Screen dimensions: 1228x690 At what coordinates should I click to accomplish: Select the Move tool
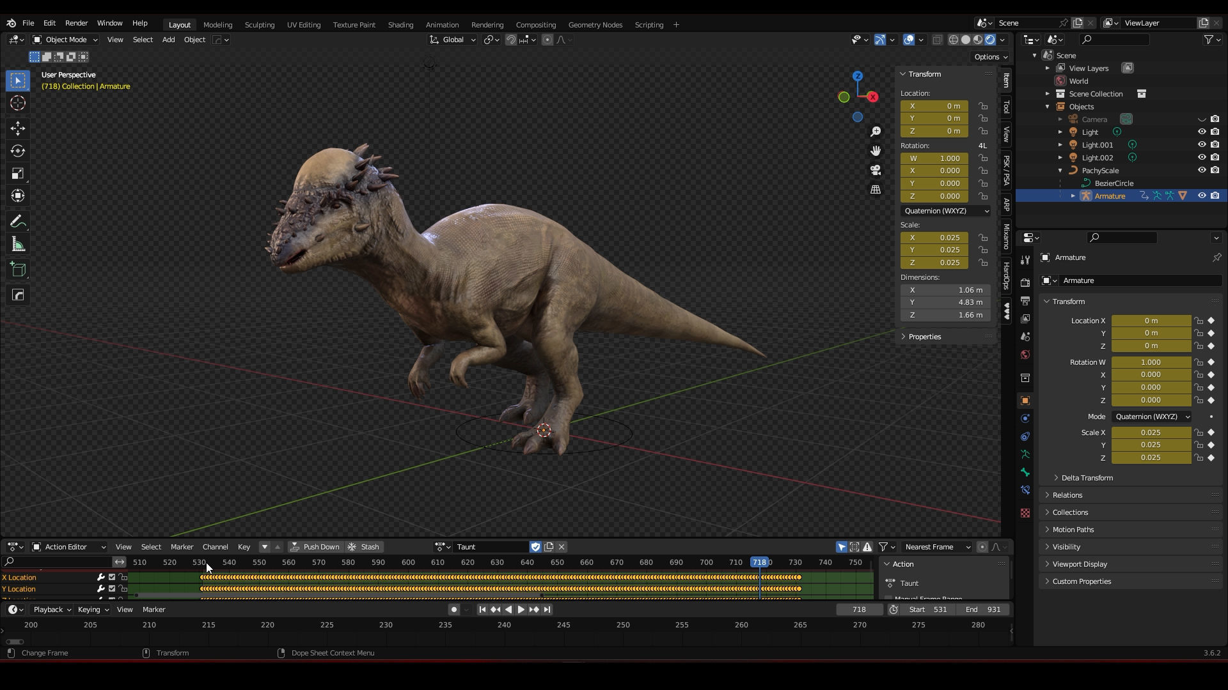(x=18, y=128)
